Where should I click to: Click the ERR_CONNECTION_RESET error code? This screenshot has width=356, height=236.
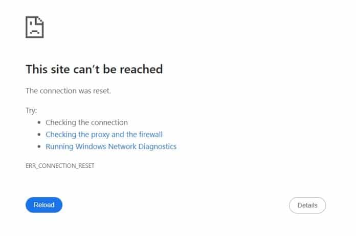click(x=60, y=166)
